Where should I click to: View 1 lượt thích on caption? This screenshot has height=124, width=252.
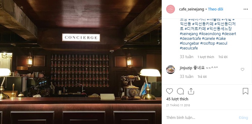click(x=206, y=57)
